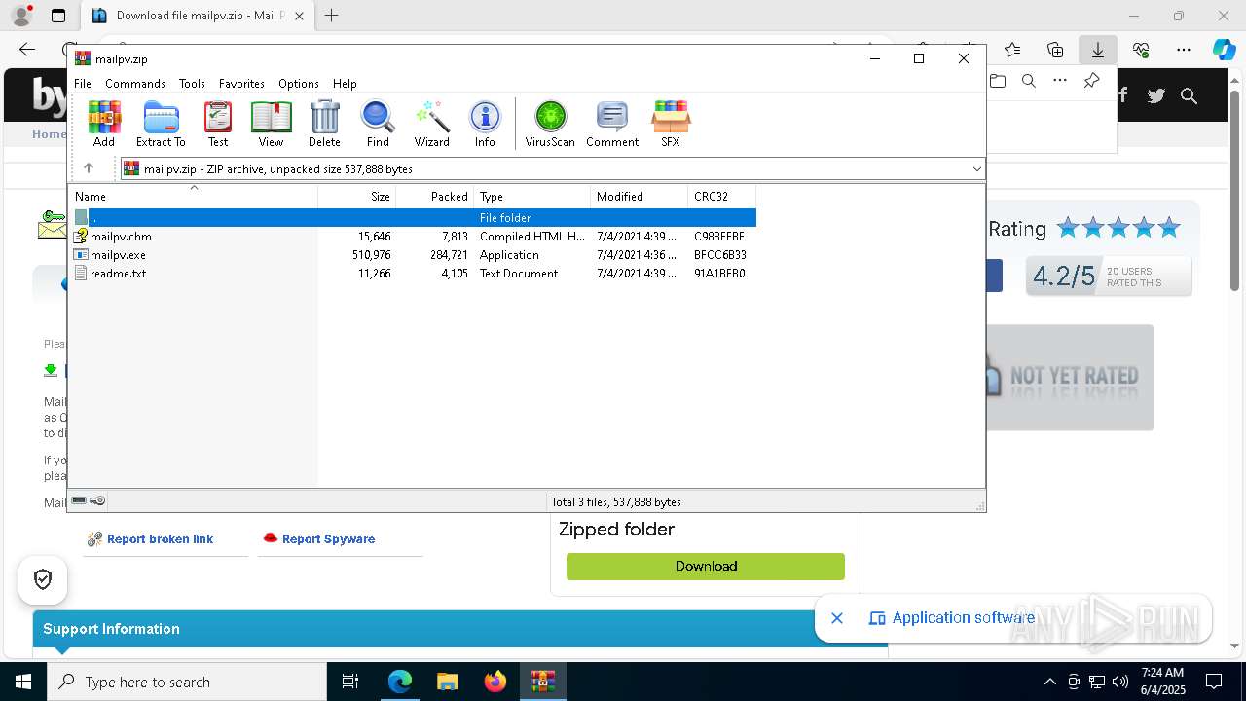Open Task View on taskbar
1246x701 pixels.
point(350,682)
